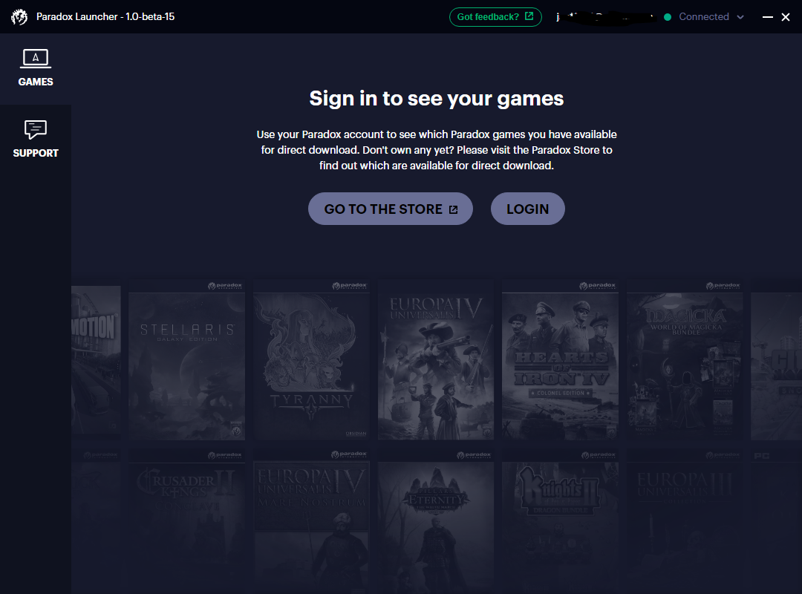Click the partially visible Motion game cover

(97, 360)
